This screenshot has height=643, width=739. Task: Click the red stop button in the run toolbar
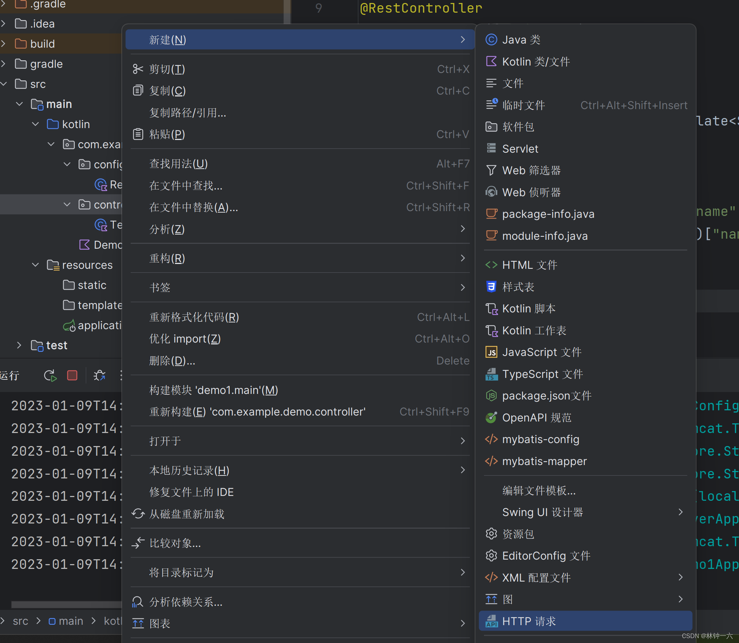[72, 375]
